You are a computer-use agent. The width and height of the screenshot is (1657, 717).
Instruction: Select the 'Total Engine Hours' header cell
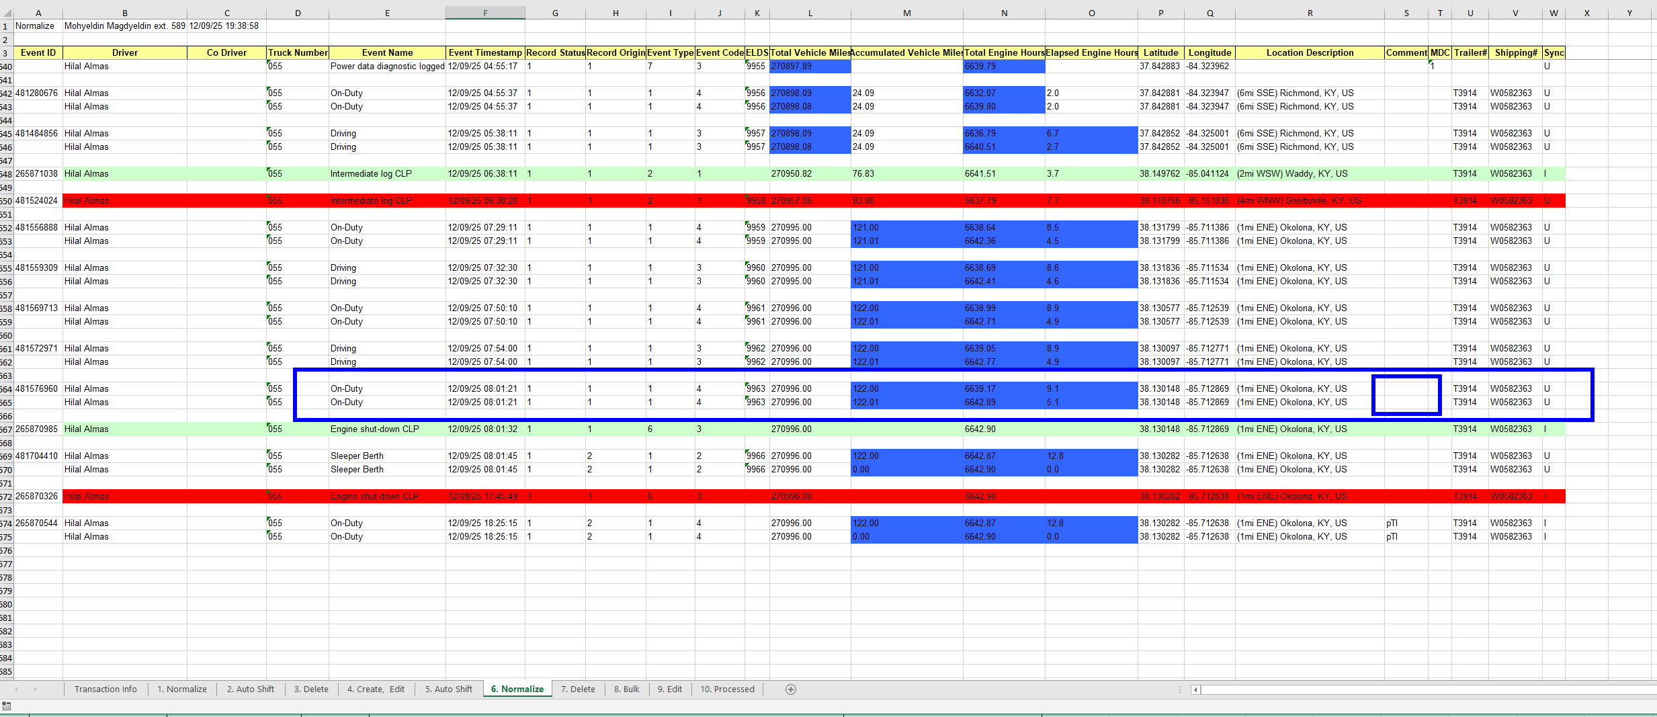tap(1005, 53)
